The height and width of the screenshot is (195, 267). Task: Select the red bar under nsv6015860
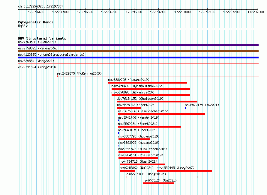(x=127, y=171)
